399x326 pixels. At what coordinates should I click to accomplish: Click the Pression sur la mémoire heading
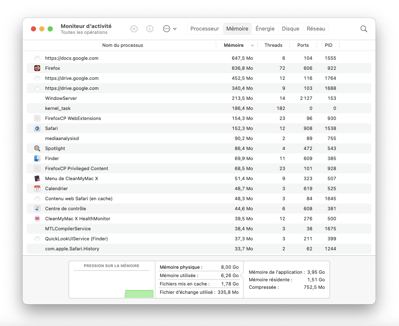click(111, 266)
